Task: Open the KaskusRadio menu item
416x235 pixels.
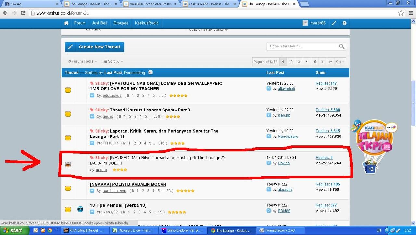Action: (x=147, y=23)
